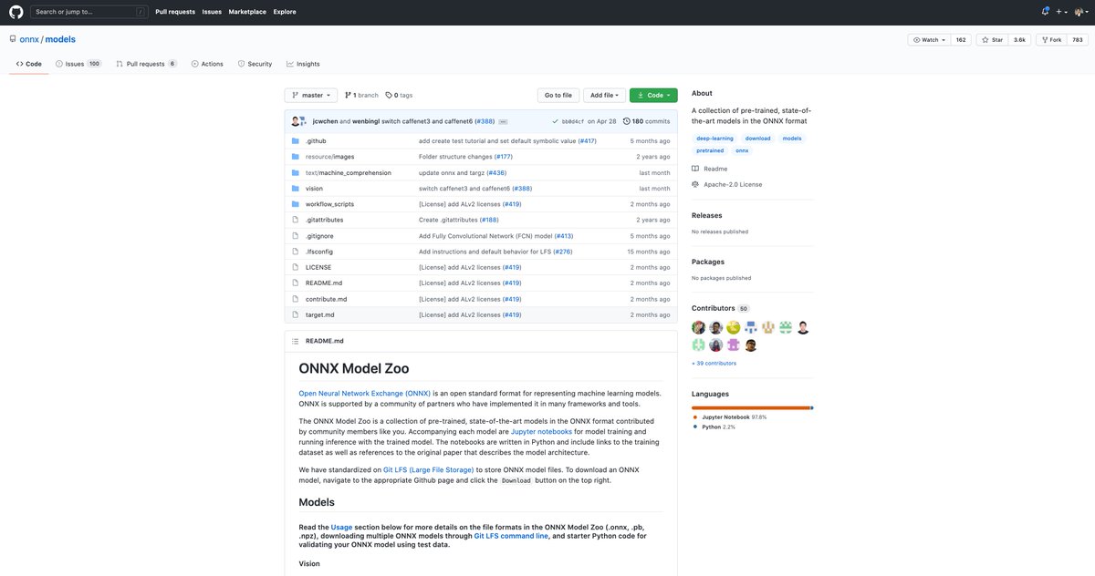1095x576 pixels.
Task: Click the deep-learning topic tag
Action: 714,139
